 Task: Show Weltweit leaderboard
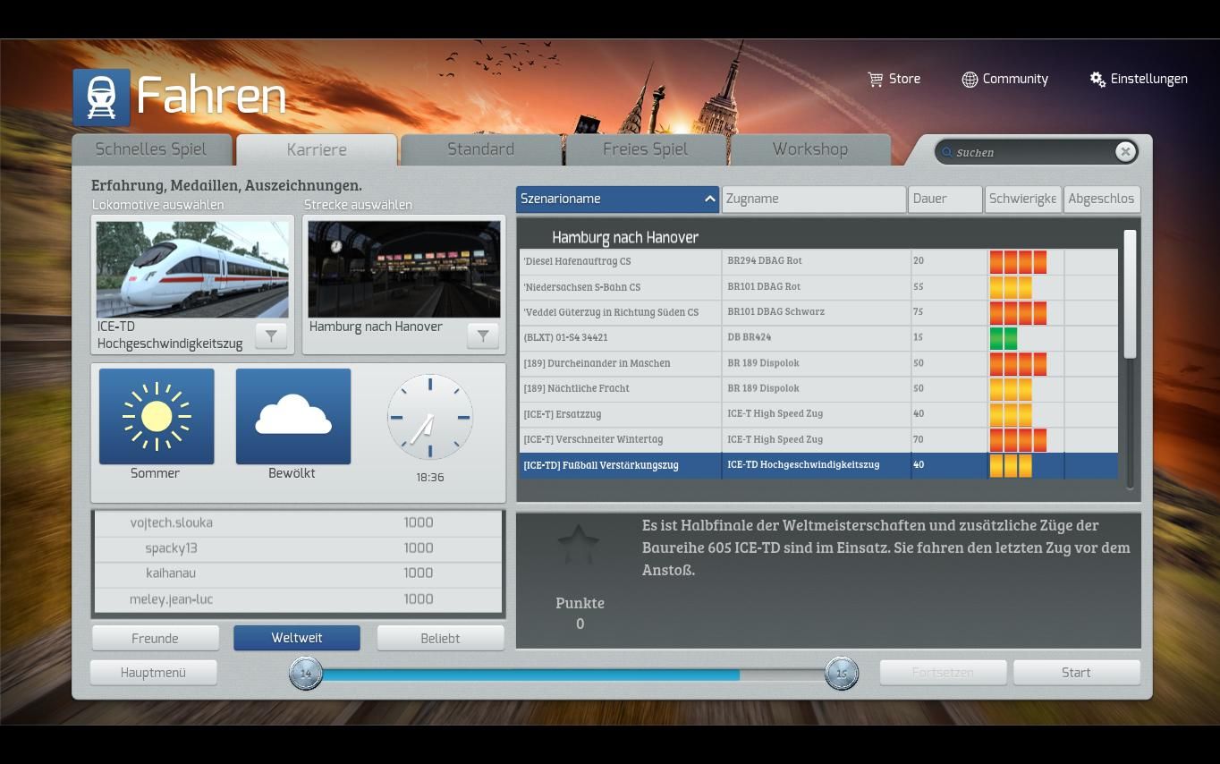(297, 639)
